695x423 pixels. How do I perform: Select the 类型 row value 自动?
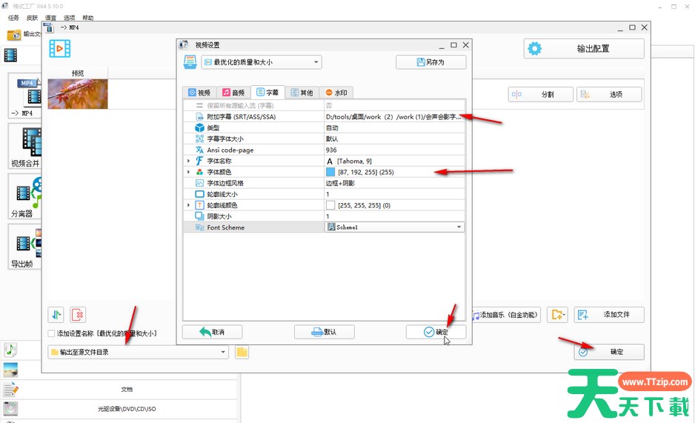(394, 127)
